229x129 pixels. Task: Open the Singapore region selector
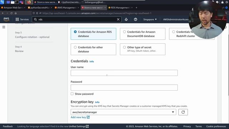pos(150,19)
